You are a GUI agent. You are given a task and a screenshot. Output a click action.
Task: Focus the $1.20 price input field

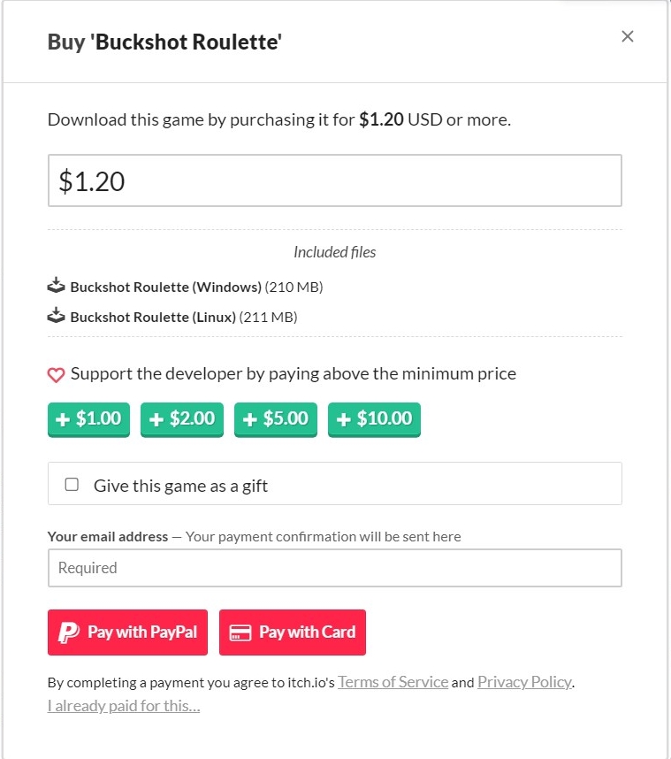coord(334,181)
